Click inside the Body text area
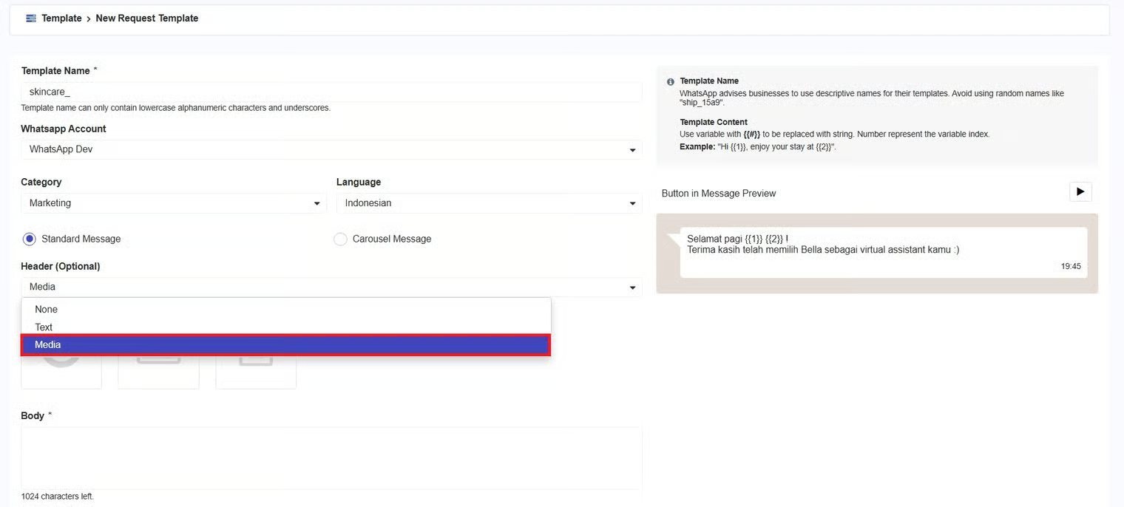 coord(331,457)
